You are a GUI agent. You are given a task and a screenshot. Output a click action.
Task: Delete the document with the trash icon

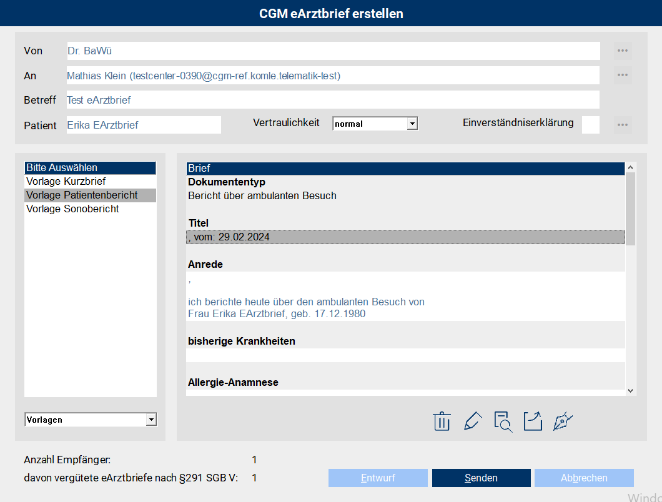pyautogui.click(x=442, y=421)
